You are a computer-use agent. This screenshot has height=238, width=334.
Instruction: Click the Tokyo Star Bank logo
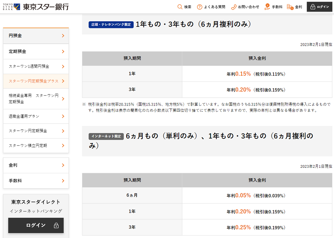point(36,7)
